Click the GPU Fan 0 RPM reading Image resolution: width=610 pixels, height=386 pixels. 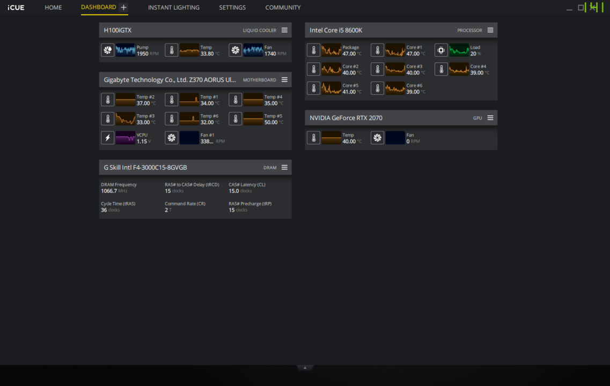point(413,142)
